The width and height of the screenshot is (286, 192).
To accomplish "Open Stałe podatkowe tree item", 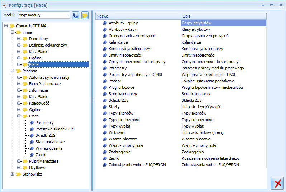I will coord(50,142).
